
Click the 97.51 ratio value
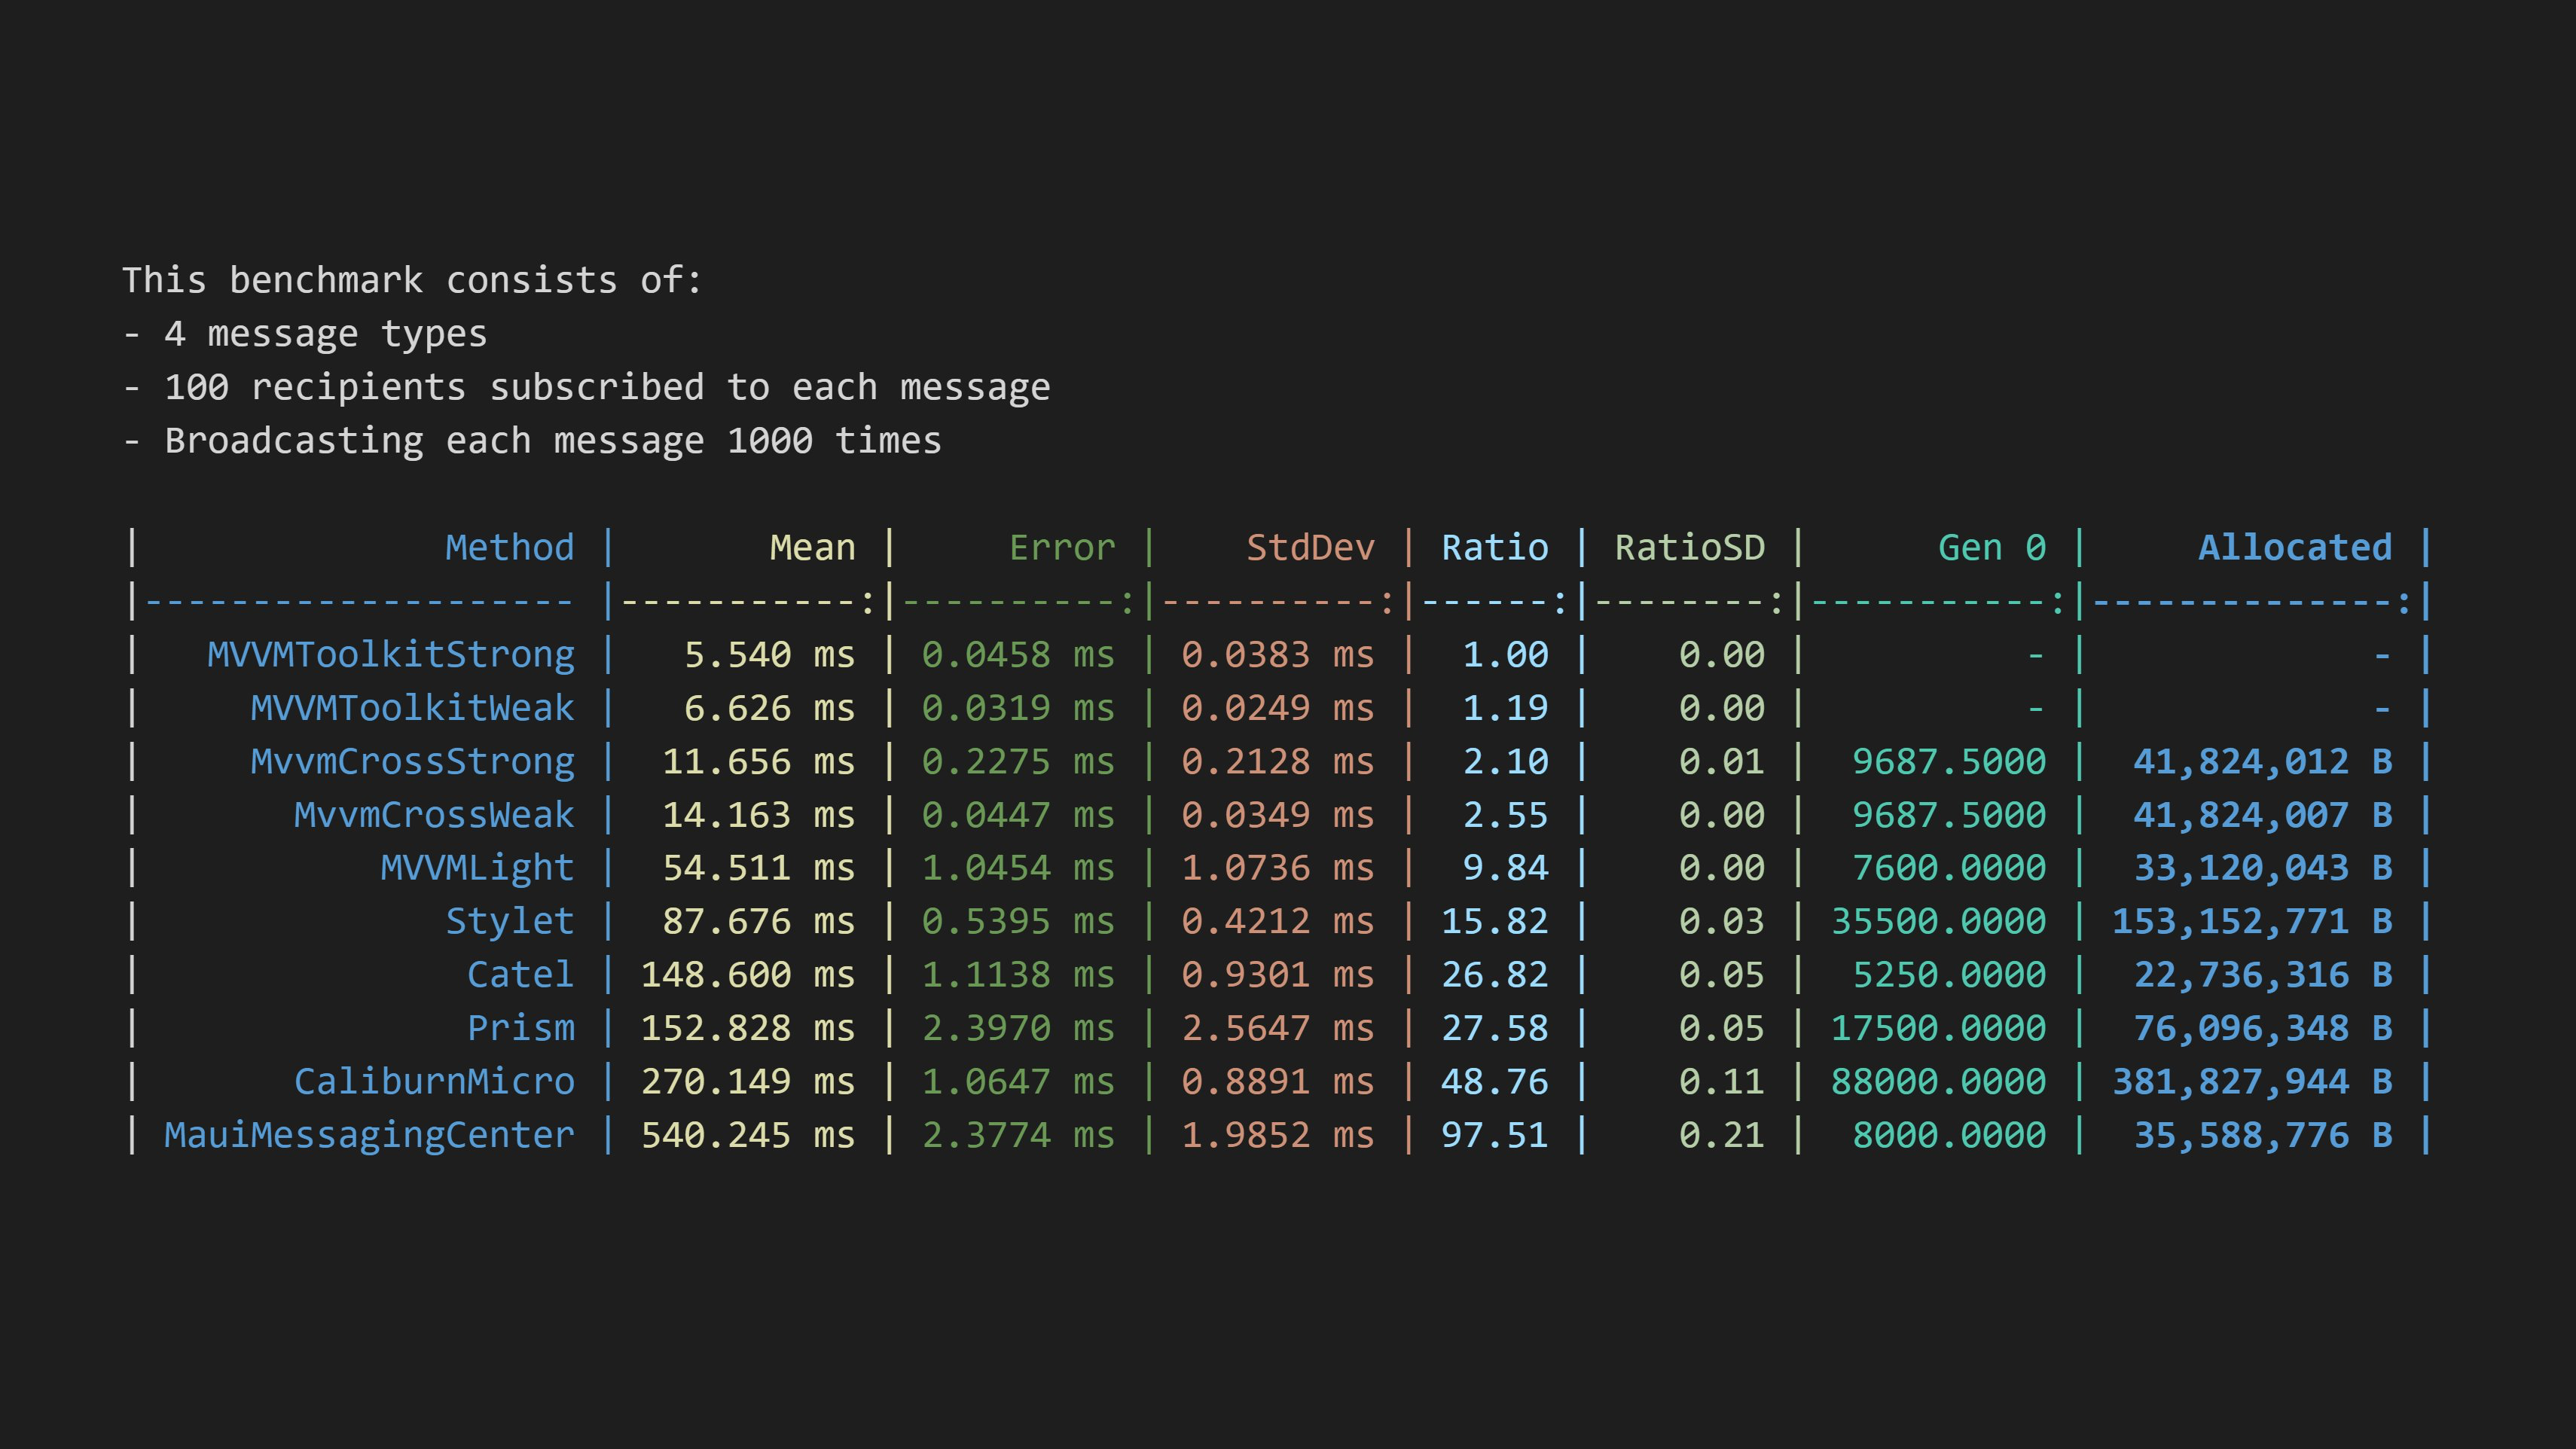[1495, 1135]
